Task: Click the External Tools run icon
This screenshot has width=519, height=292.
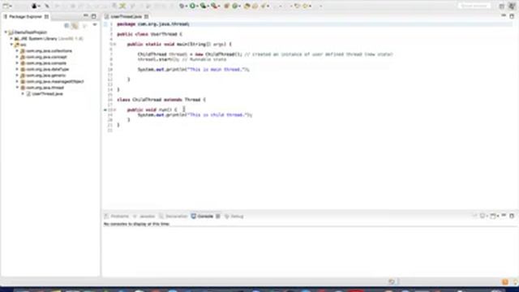Action: click(214, 6)
